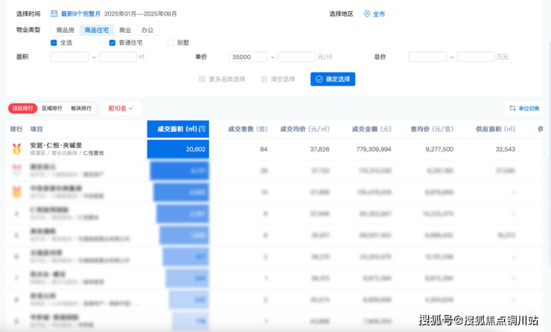Click the gold medal icon for rank one
Screen dimensions: 551x332
click(x=16, y=149)
